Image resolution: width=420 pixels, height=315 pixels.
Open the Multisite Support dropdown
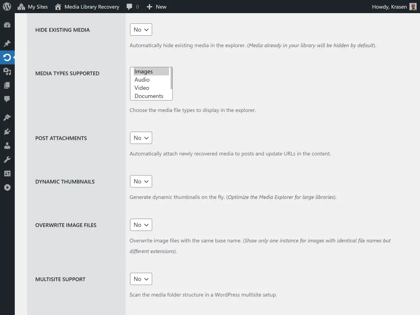pyautogui.click(x=141, y=279)
